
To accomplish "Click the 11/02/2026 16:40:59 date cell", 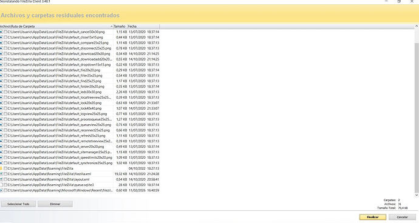I will tap(144, 190).
